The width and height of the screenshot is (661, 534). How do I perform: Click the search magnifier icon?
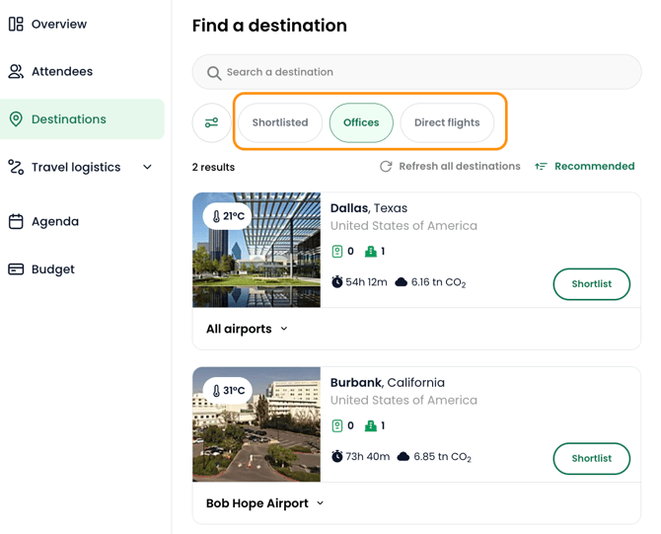(214, 73)
